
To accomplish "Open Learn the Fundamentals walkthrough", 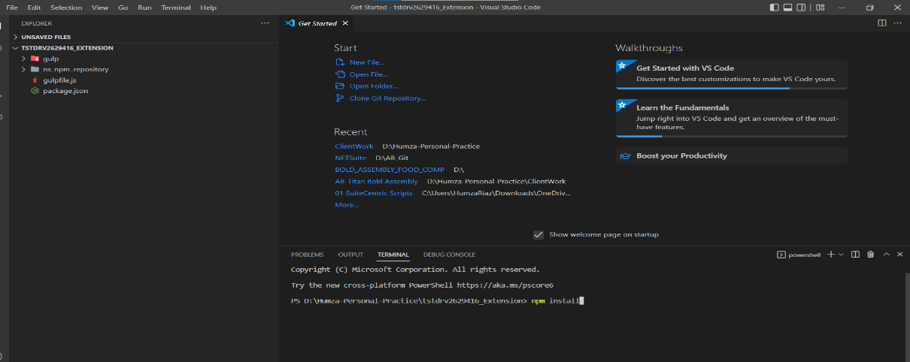I will [x=731, y=119].
